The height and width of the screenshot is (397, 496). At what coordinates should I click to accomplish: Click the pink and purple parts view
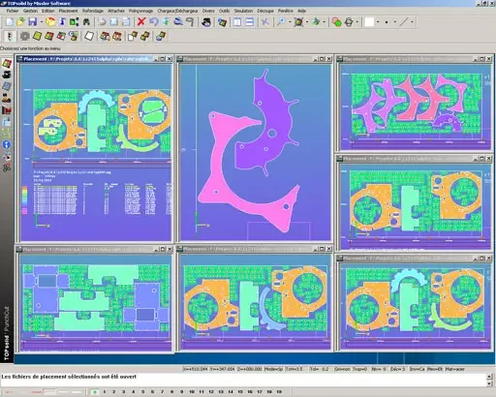(255, 152)
